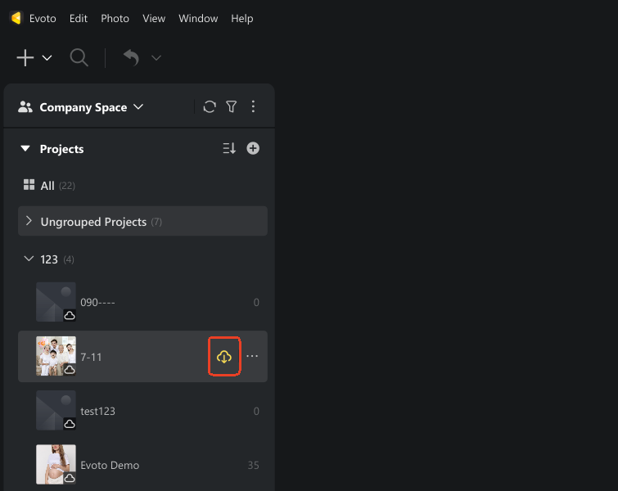Viewport: 618px width, 491px height.
Task: Click the undo arrow icon
Action: click(131, 57)
